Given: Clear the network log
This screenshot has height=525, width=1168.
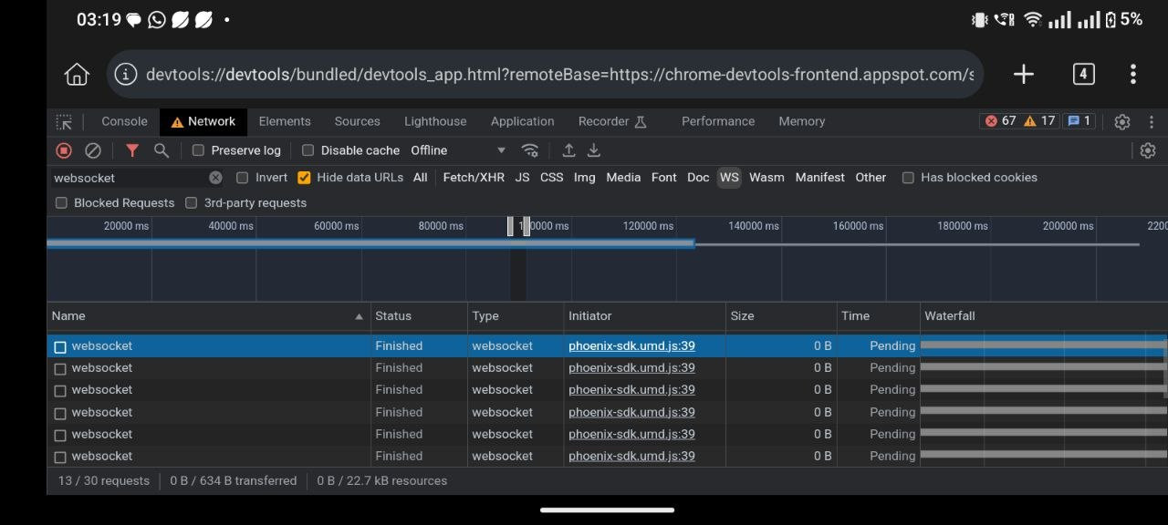Looking at the screenshot, I should coord(93,150).
